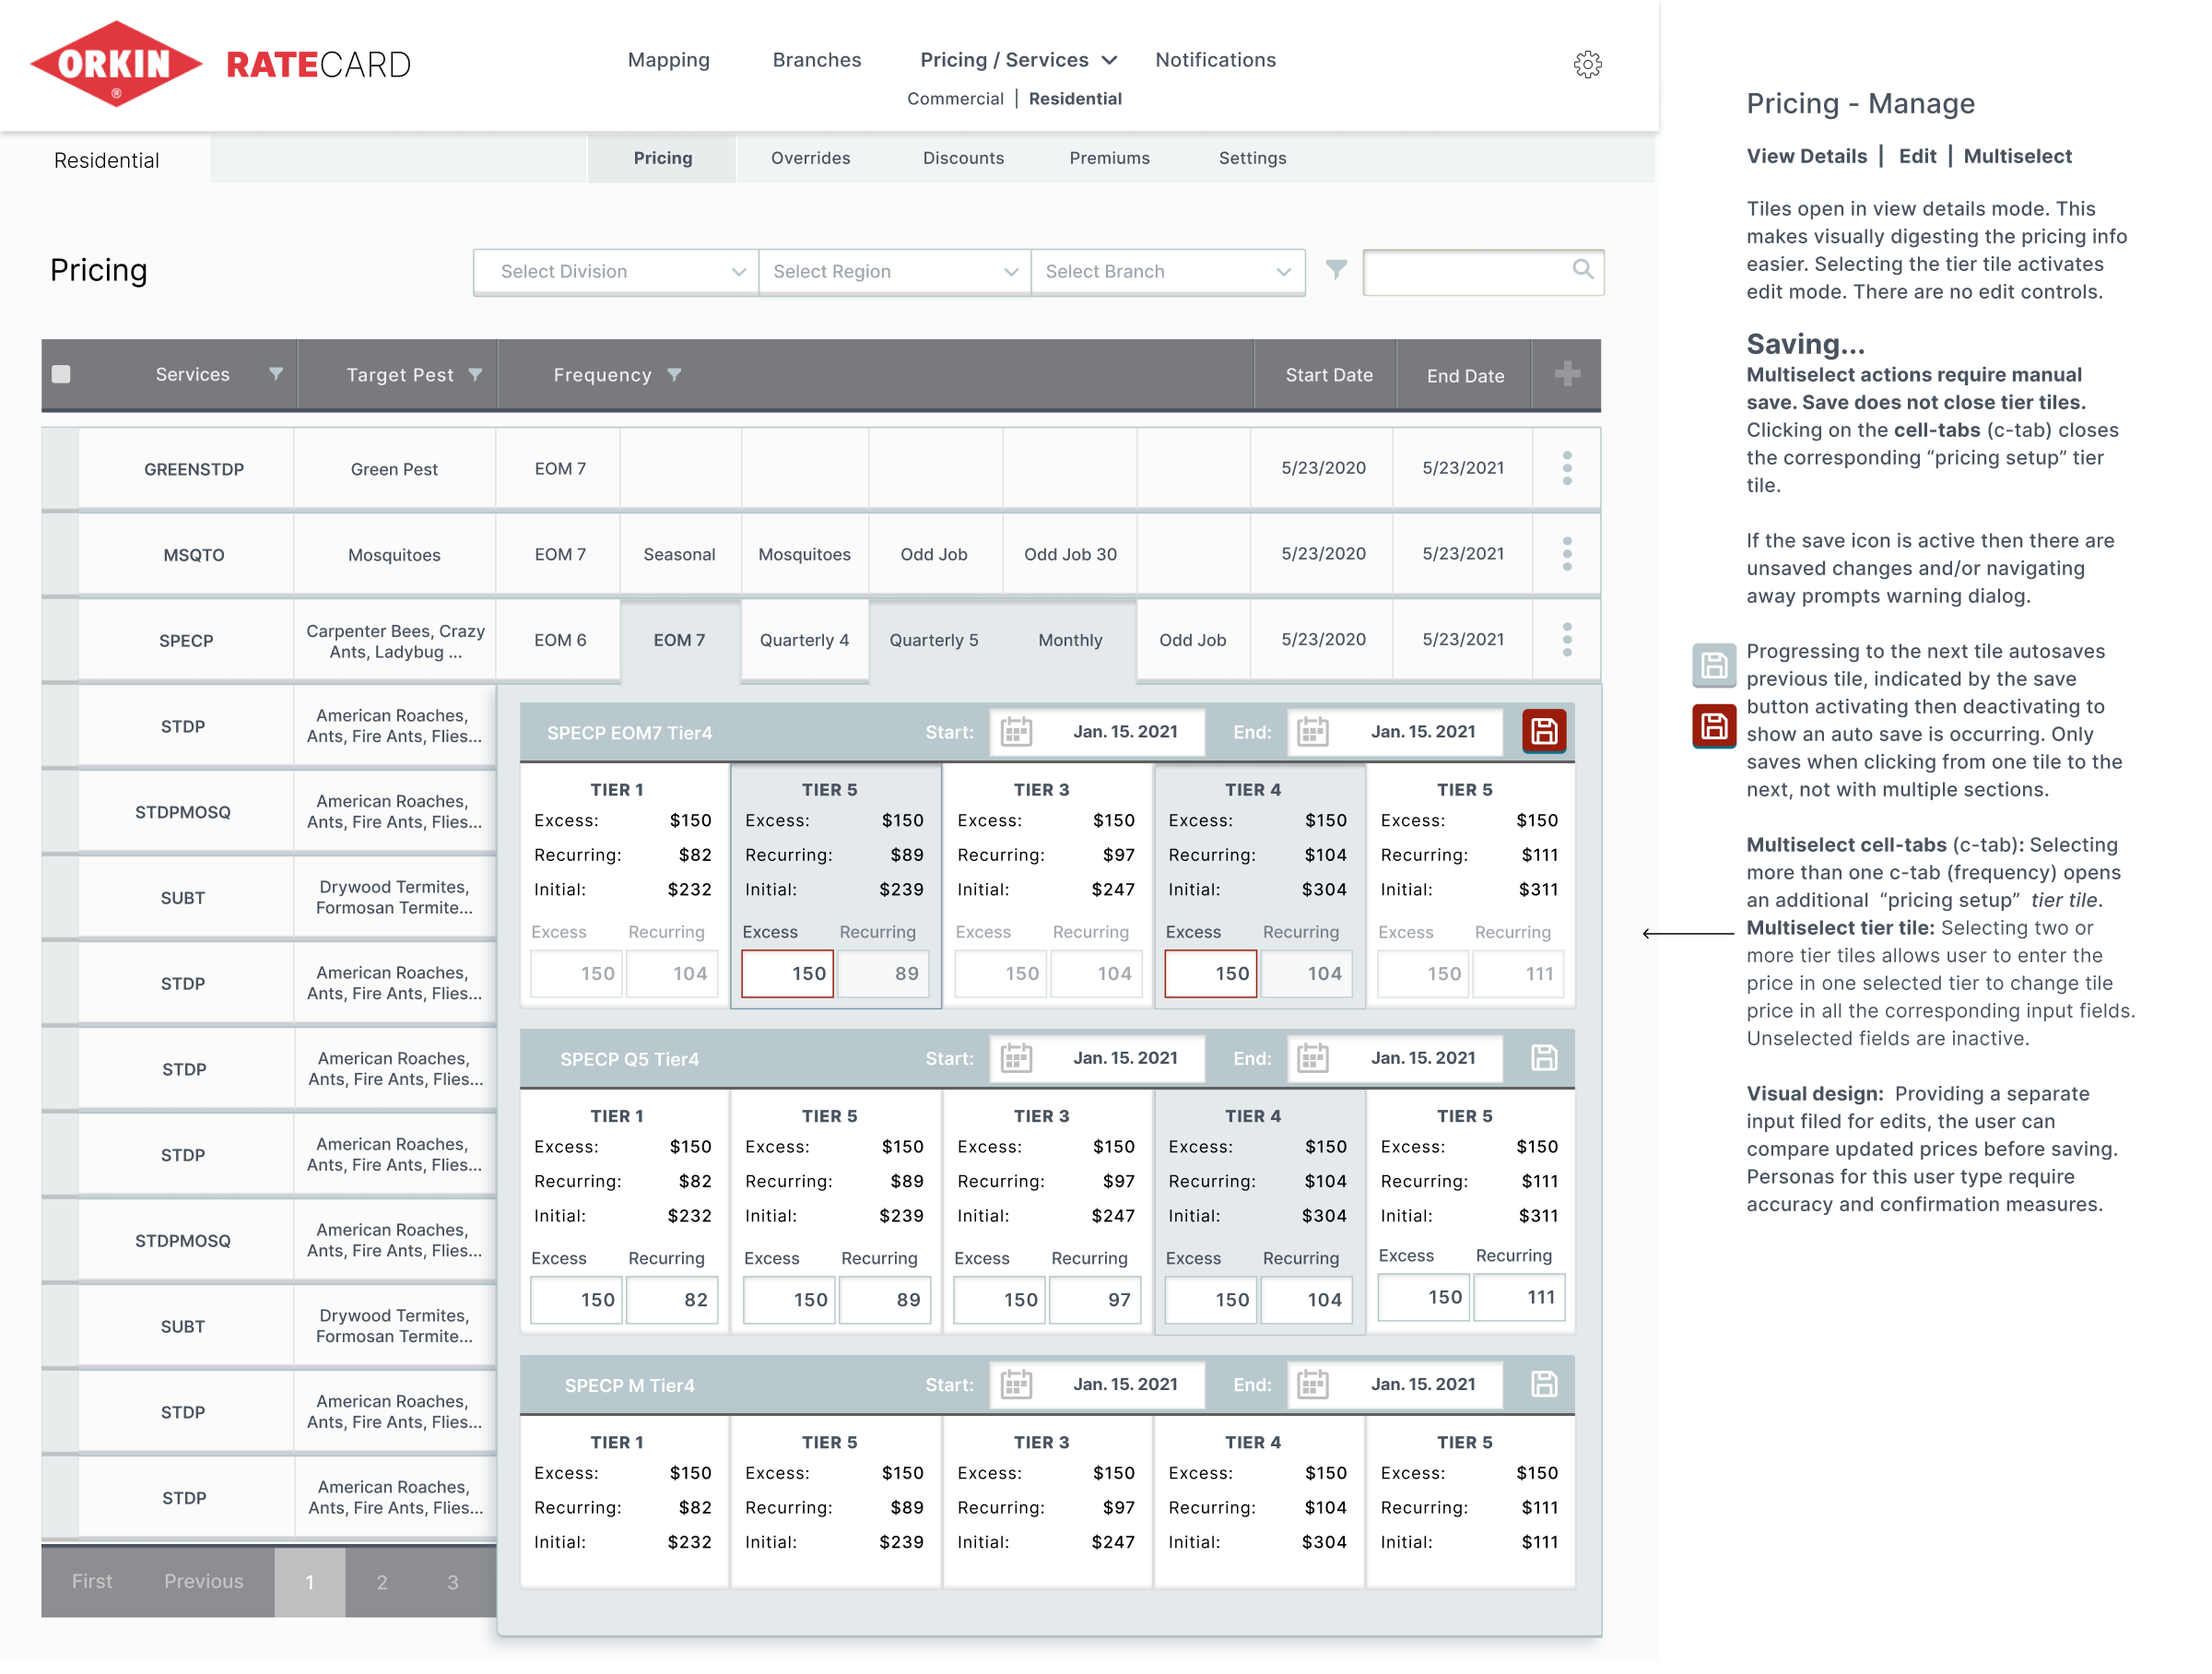The image size is (2212, 1674).
Task: Open Start date calendar for SPECP Q5 Tier4
Action: (1016, 1058)
